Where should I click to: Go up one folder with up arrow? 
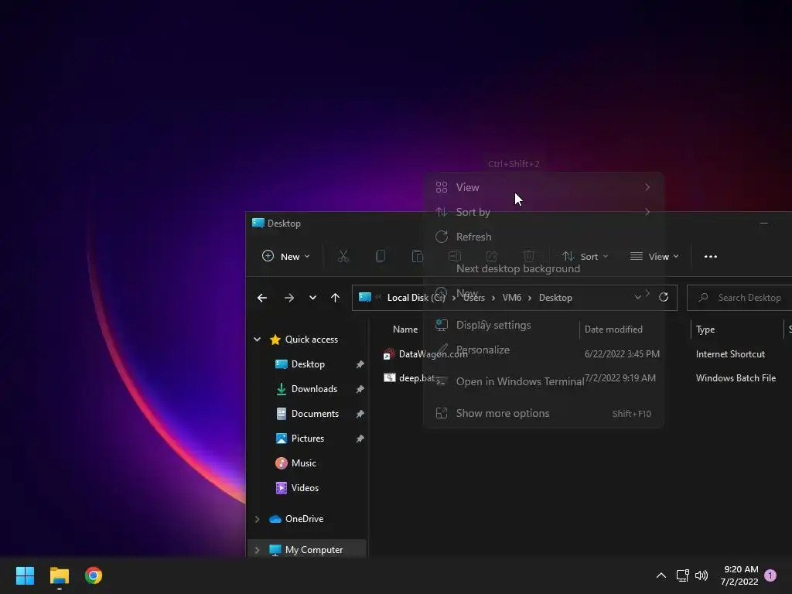click(x=336, y=298)
